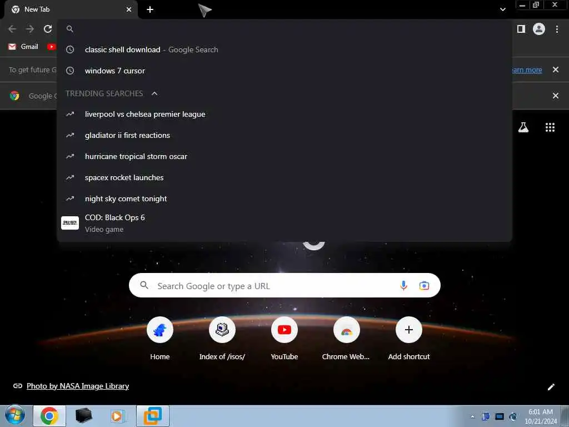Click the tray flag notification icon
The width and height of the screenshot is (569, 427).
click(x=486, y=416)
